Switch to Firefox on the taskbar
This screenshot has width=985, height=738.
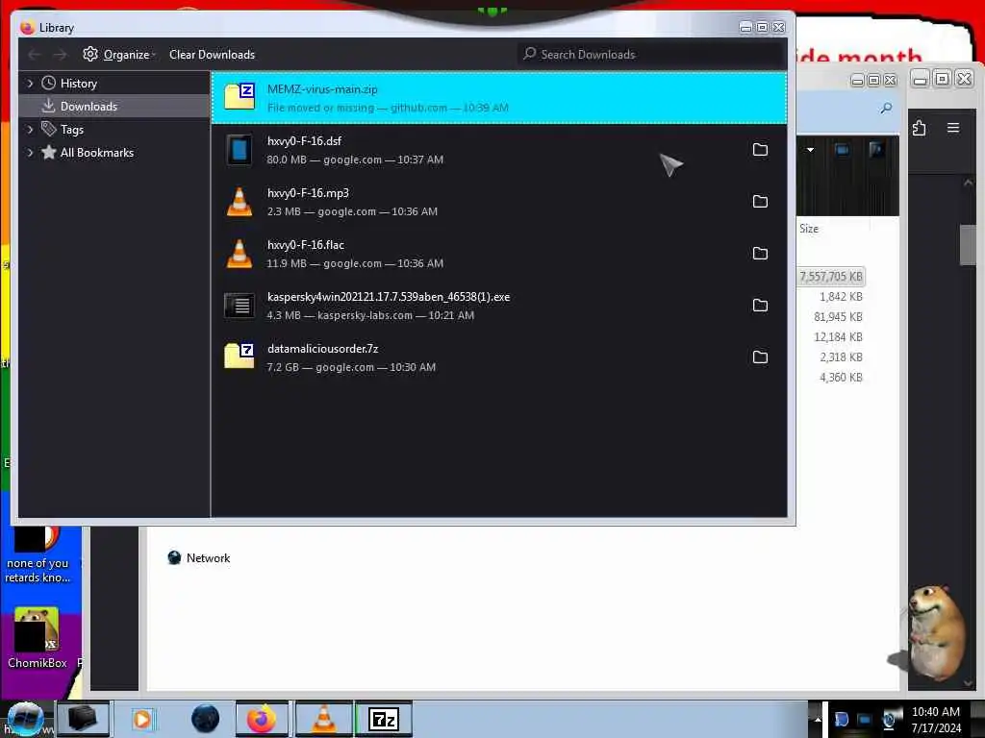pos(262,719)
